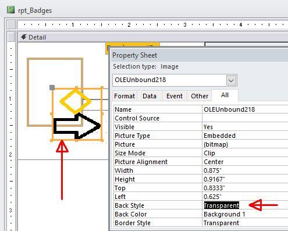Switch to the Event tab
This screenshot has height=231, width=288.
pos(175,96)
